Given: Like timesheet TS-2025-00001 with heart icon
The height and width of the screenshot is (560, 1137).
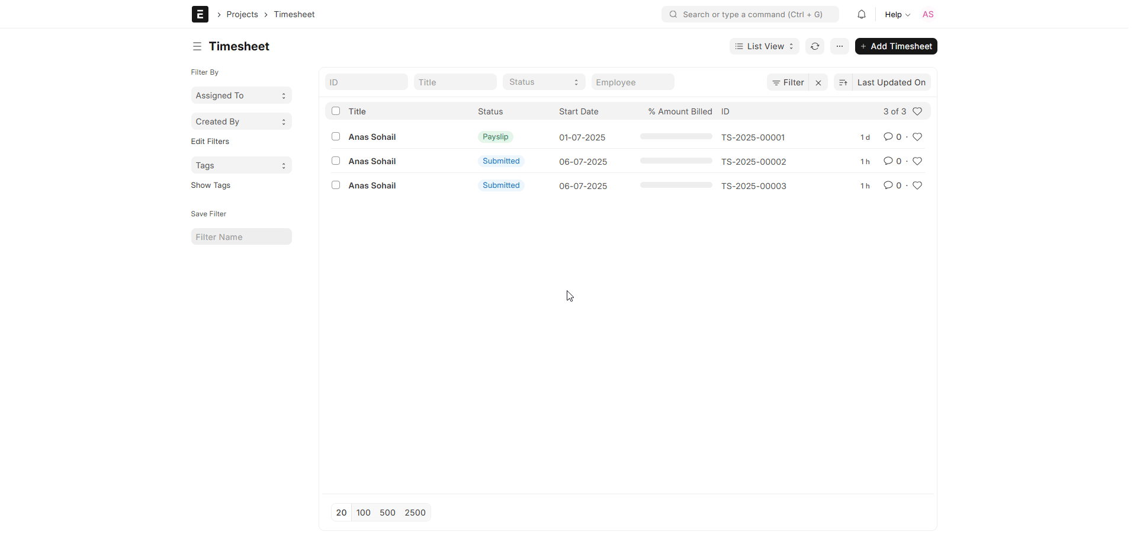Looking at the screenshot, I should 917,137.
